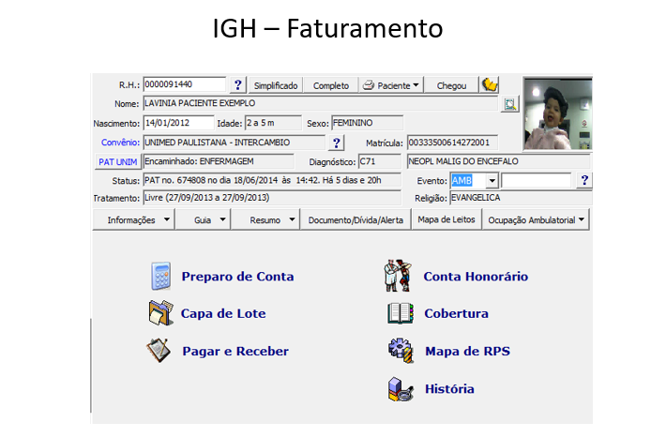Click the Convênio label link
651x437 pixels.
(x=120, y=143)
